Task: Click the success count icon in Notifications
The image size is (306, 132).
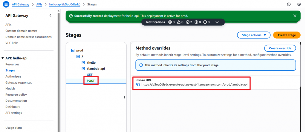Action: click(x=188, y=22)
